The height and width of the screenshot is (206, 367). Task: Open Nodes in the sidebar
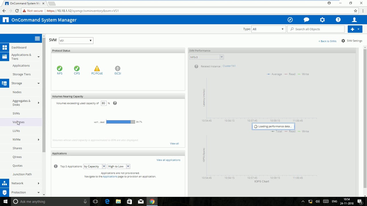[x=17, y=92]
